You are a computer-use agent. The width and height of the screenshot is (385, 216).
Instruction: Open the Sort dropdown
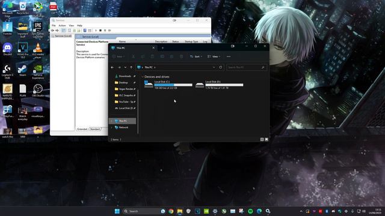[x=196, y=56]
